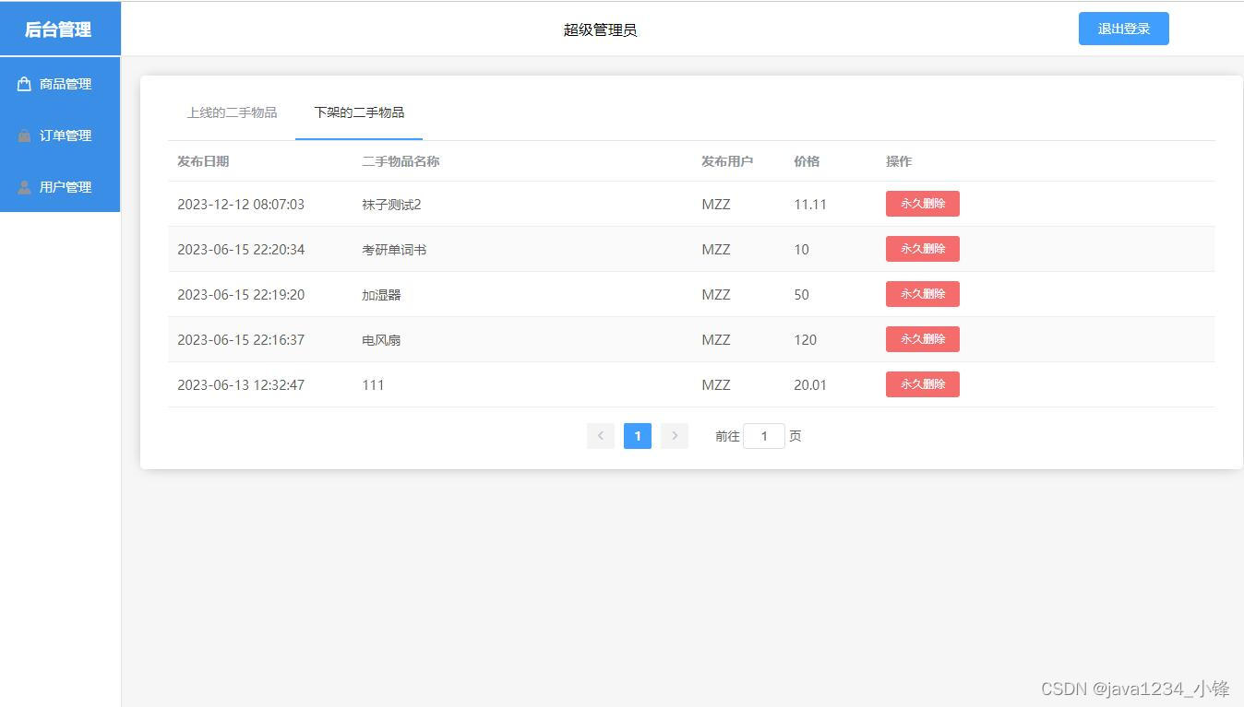Click item name 加湿器
Viewport: 1244px width, 707px height.
(381, 295)
